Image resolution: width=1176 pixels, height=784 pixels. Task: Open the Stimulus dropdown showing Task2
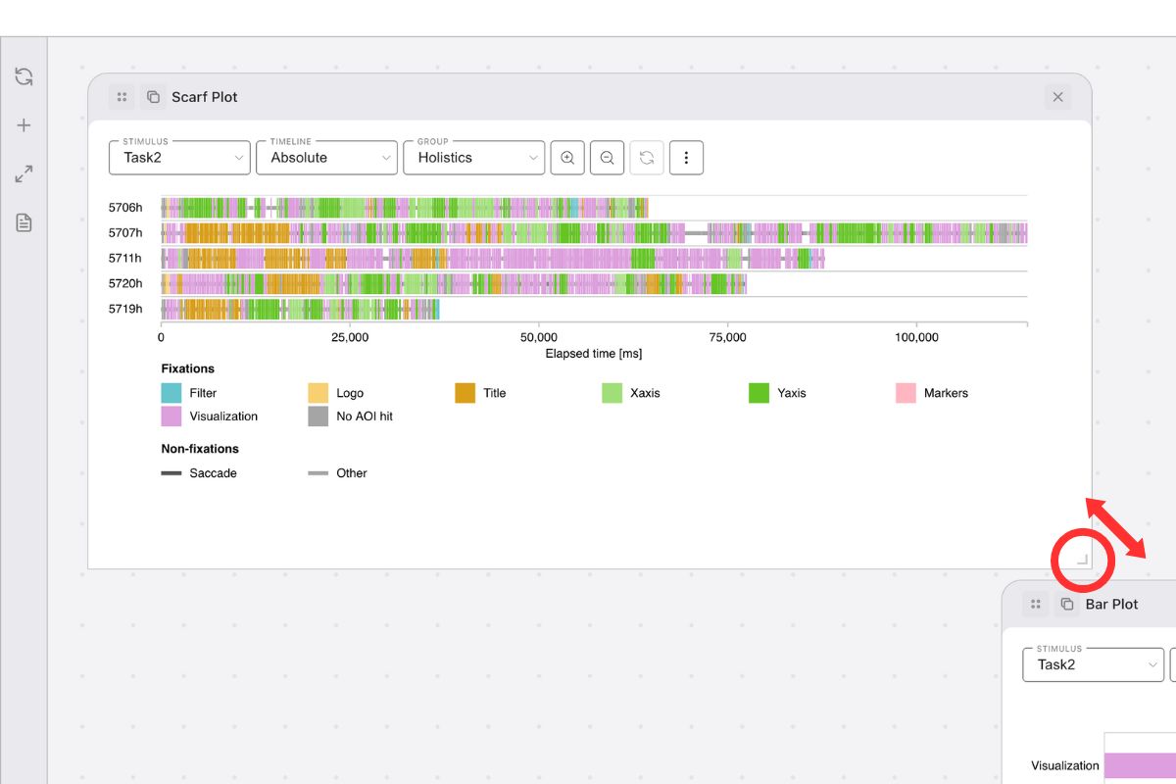(x=179, y=157)
